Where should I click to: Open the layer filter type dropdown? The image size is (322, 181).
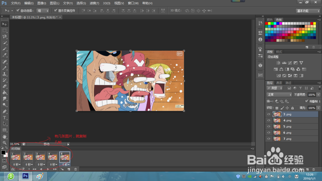(275, 88)
